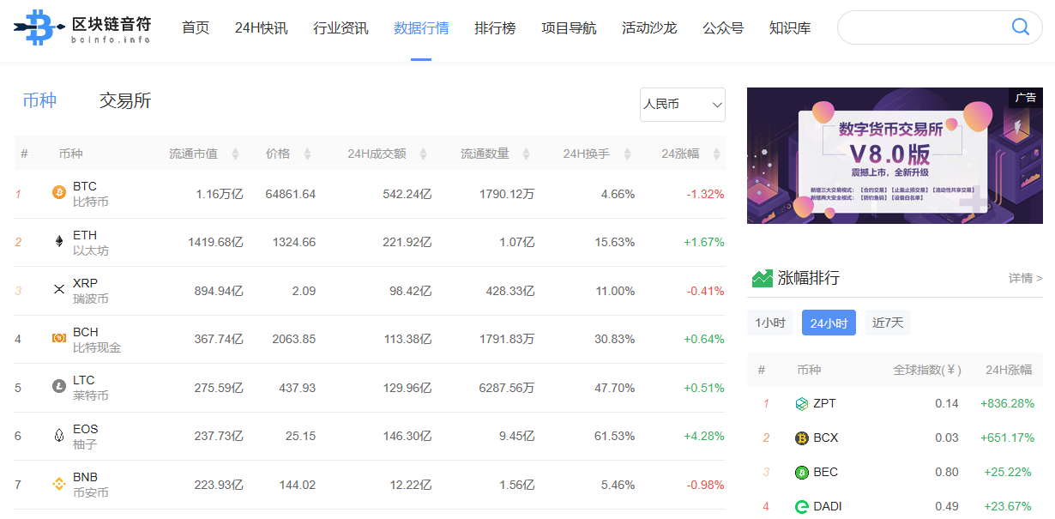The image size is (1055, 519).
Task: Click the BTC bitcoin coin icon
Action: click(x=59, y=193)
